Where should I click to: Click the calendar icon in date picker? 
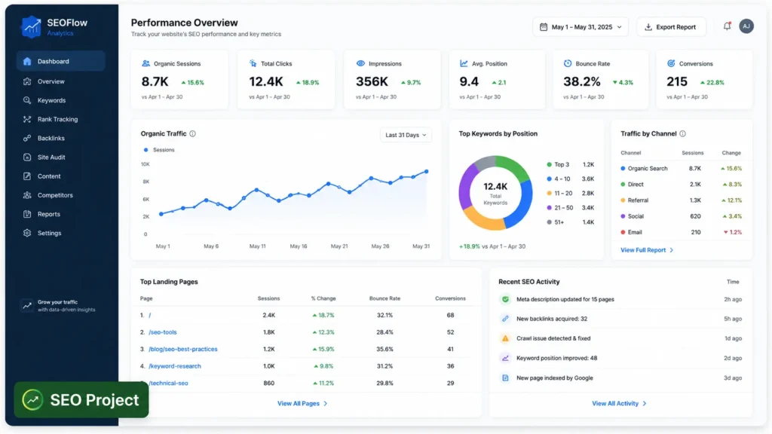(x=544, y=27)
